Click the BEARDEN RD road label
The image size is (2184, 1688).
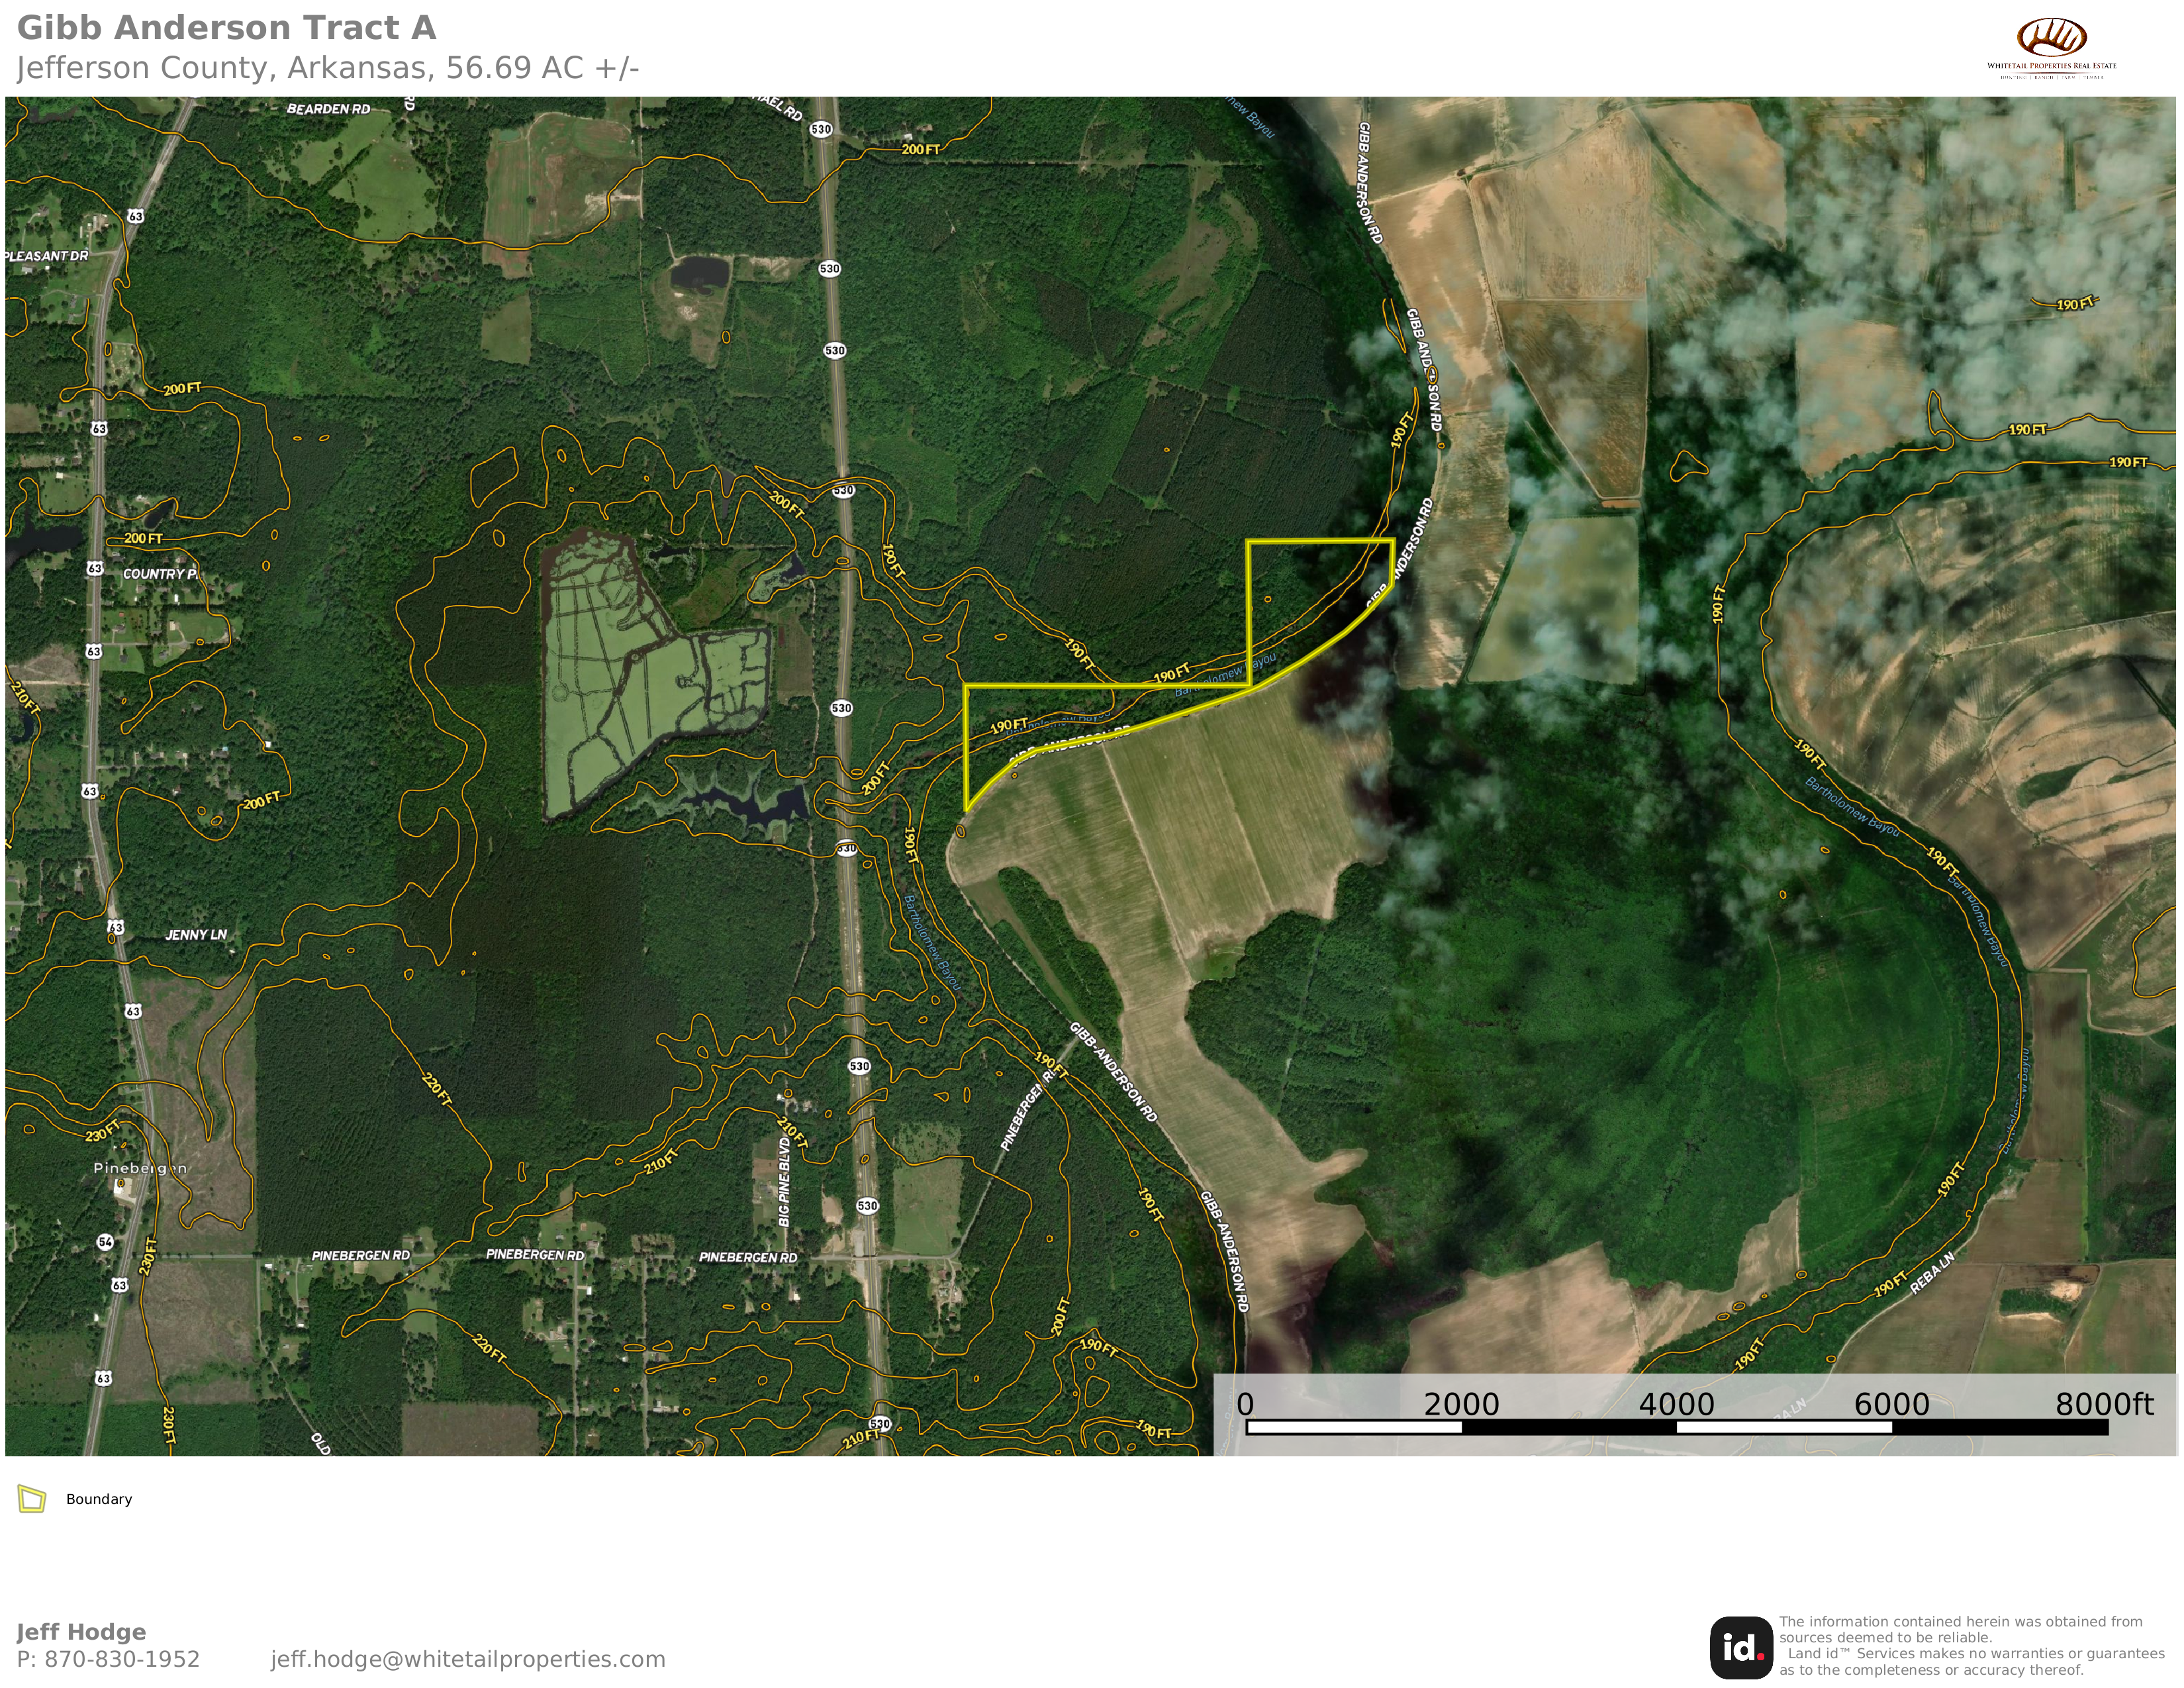click(x=328, y=109)
